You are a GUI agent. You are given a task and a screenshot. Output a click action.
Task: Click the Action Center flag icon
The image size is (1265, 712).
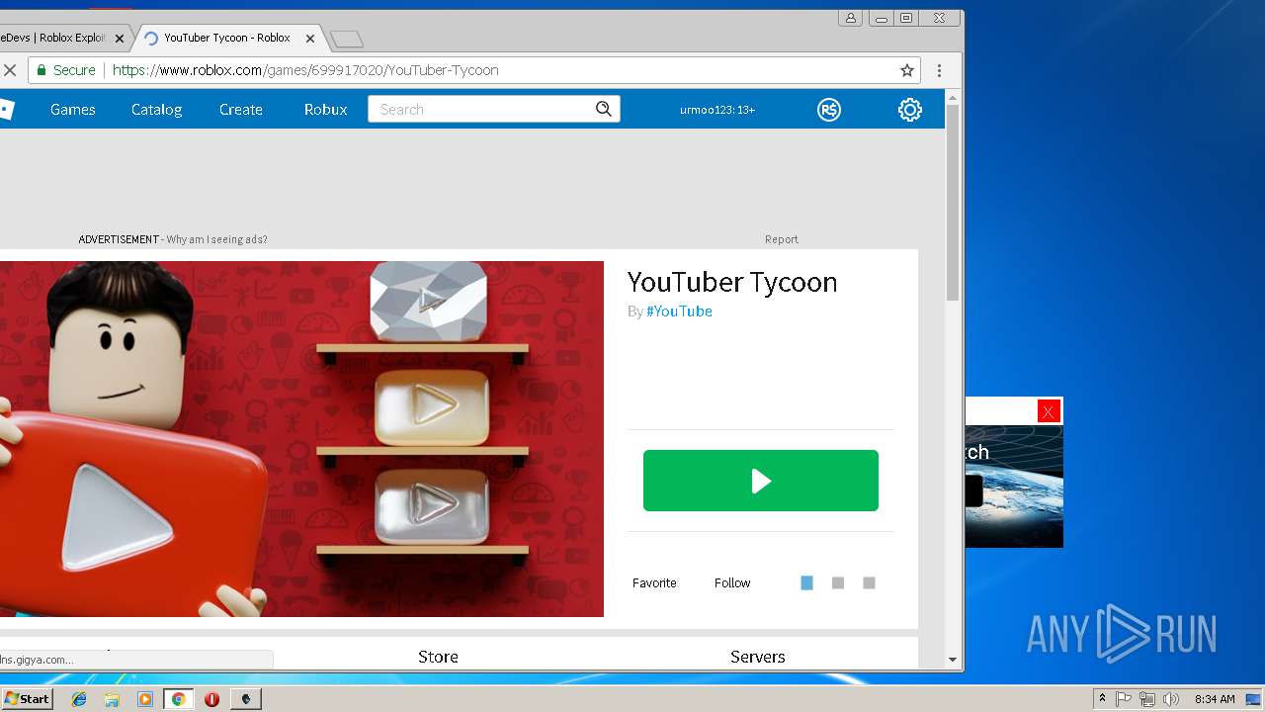1124,699
